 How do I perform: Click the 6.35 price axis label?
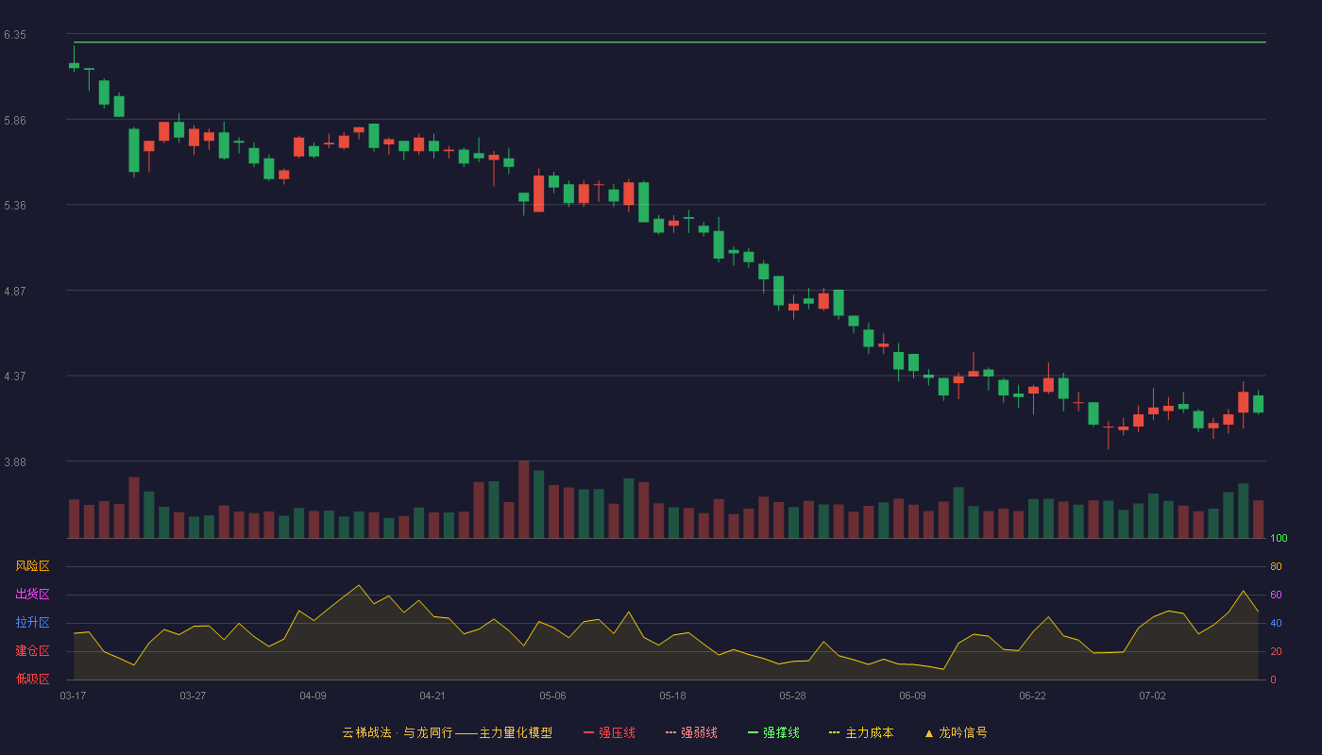coord(14,35)
